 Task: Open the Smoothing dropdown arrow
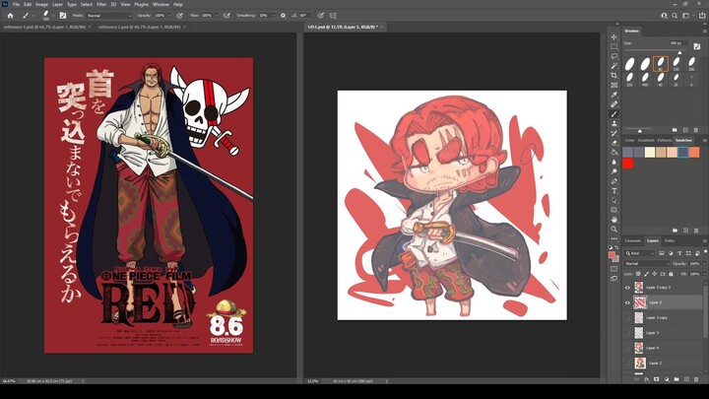273,16
